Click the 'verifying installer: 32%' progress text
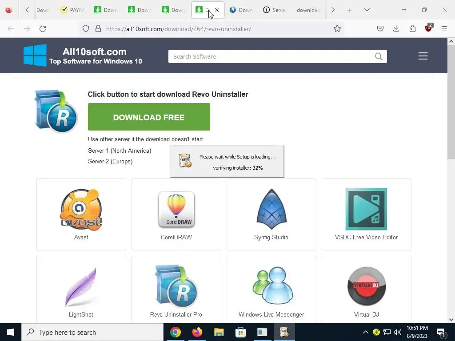The width and height of the screenshot is (455, 341). (238, 168)
